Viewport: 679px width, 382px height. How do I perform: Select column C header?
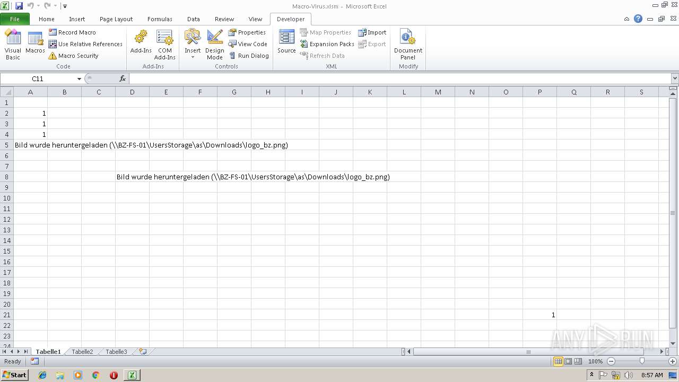pyautogui.click(x=98, y=92)
